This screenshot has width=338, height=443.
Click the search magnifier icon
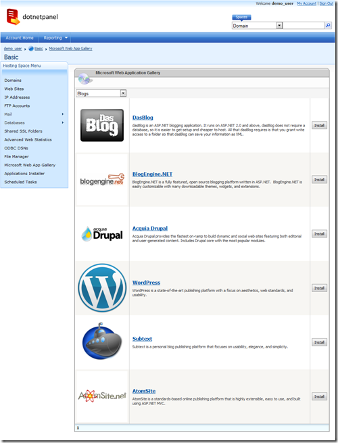[328, 26]
